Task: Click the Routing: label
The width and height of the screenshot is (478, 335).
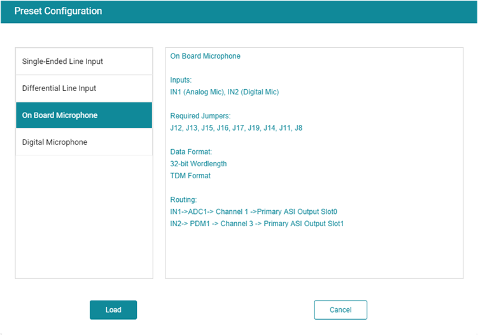Action: (x=184, y=199)
